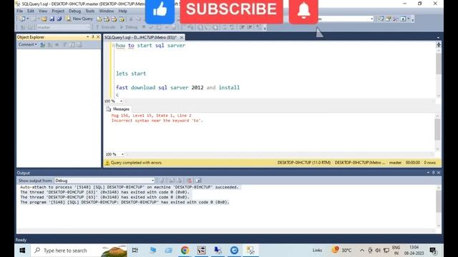The height and width of the screenshot is (257, 458).
Task: Click the 'master' database status bar entry
Action: tap(395, 163)
